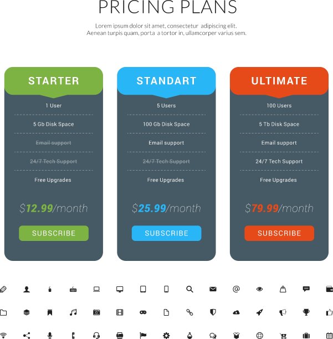Click the envelope mail icon
The width and height of the screenshot is (333, 339).
pyautogui.click(x=213, y=289)
